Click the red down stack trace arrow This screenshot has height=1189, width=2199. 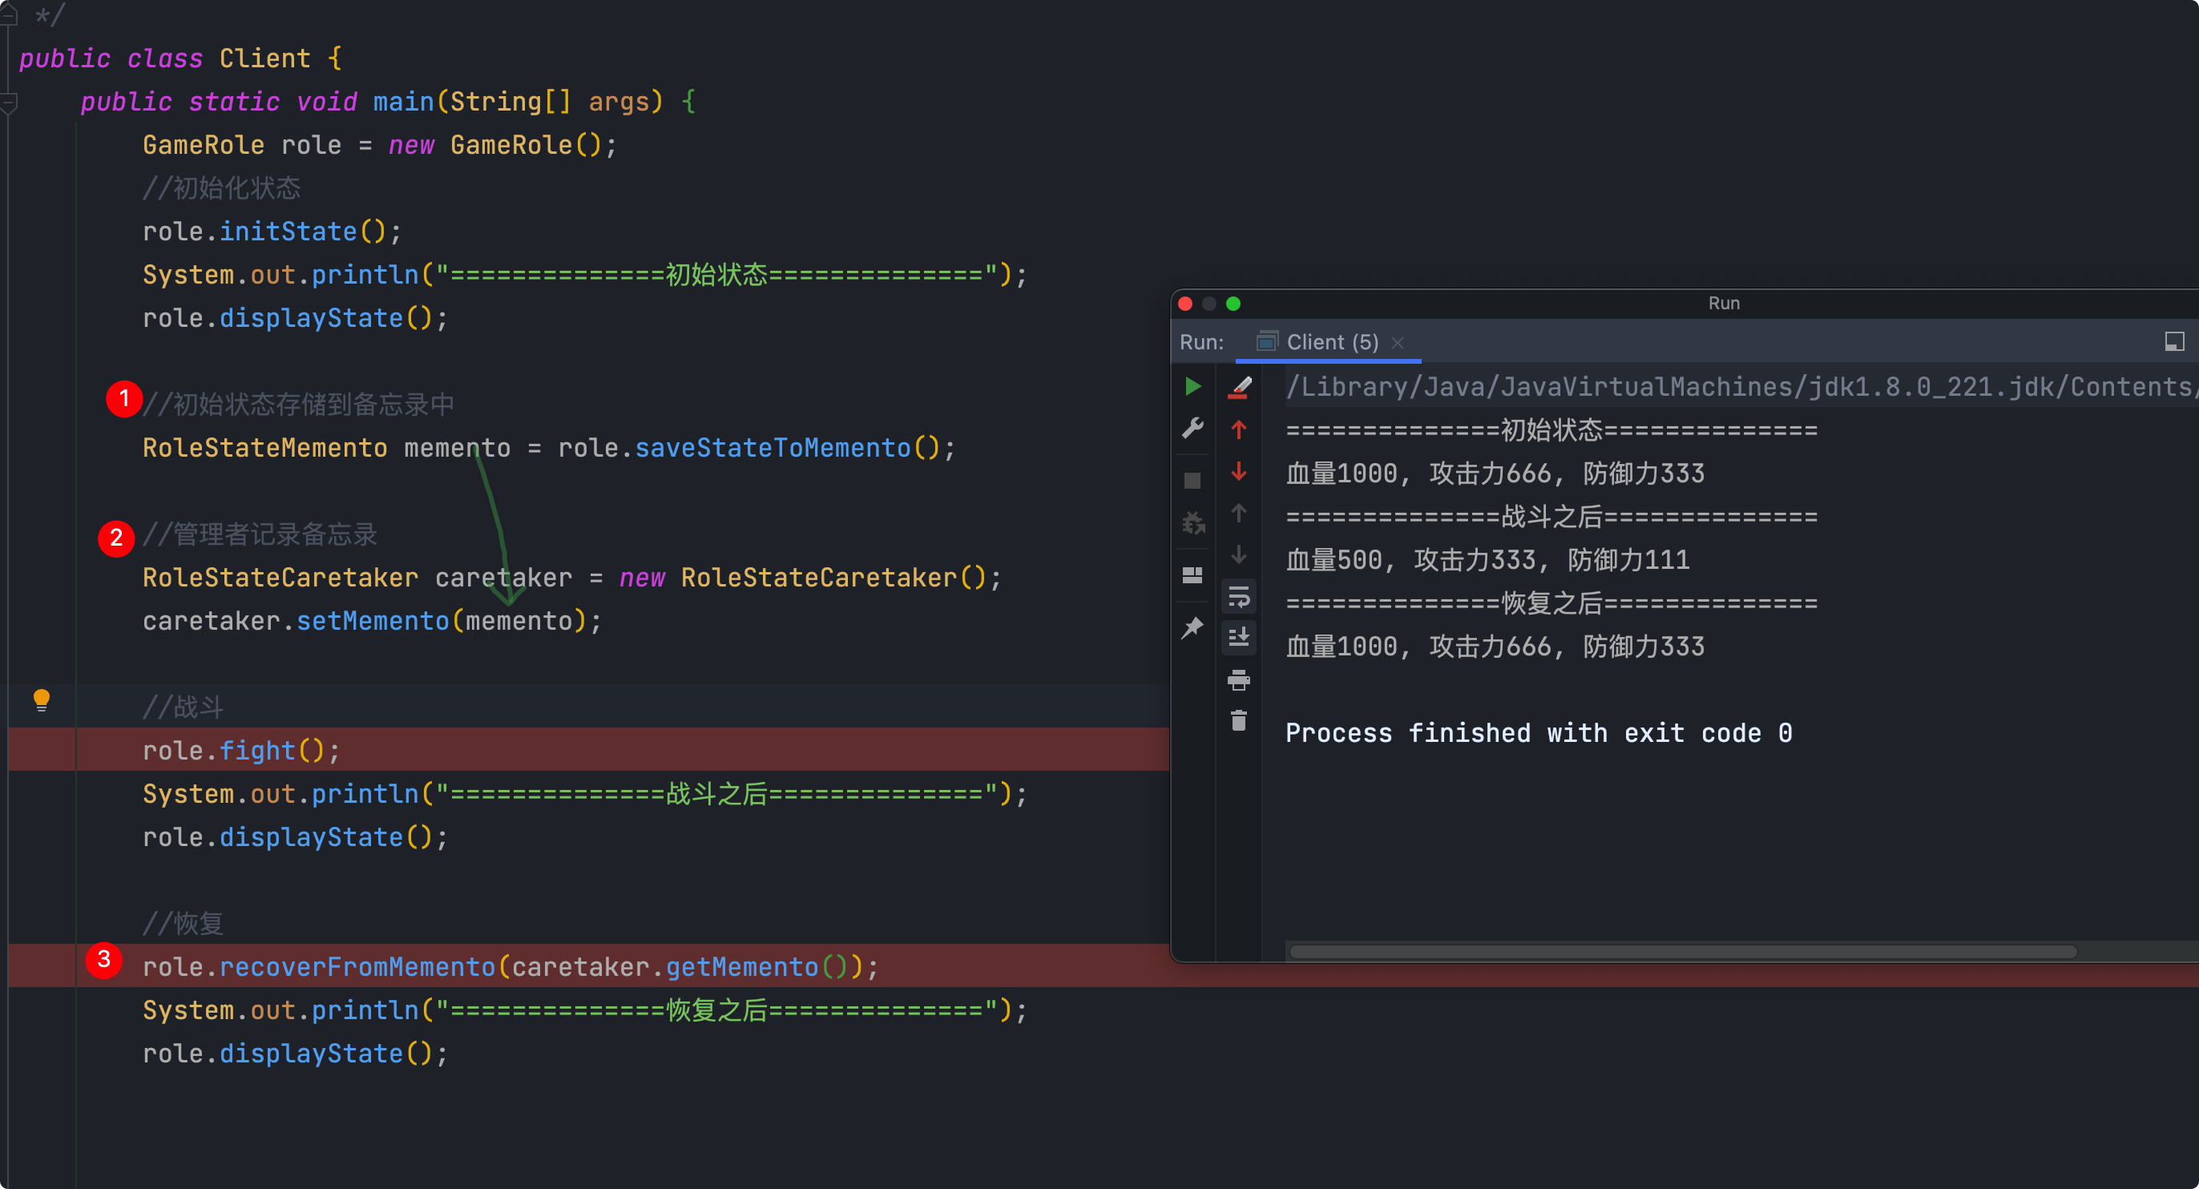coord(1239,471)
